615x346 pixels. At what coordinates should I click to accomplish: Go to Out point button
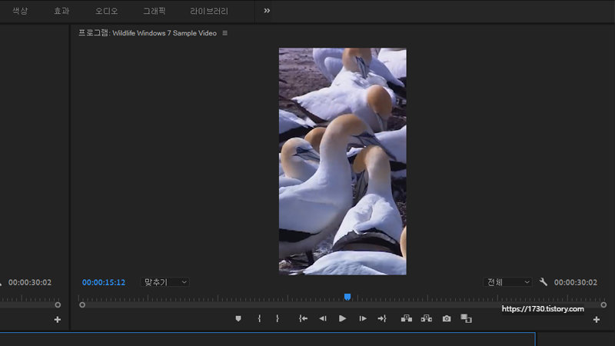[382, 318]
